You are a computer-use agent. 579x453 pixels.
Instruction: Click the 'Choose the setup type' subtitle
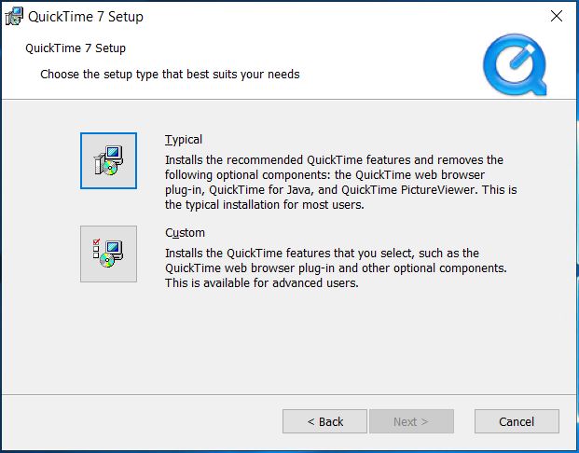click(170, 75)
